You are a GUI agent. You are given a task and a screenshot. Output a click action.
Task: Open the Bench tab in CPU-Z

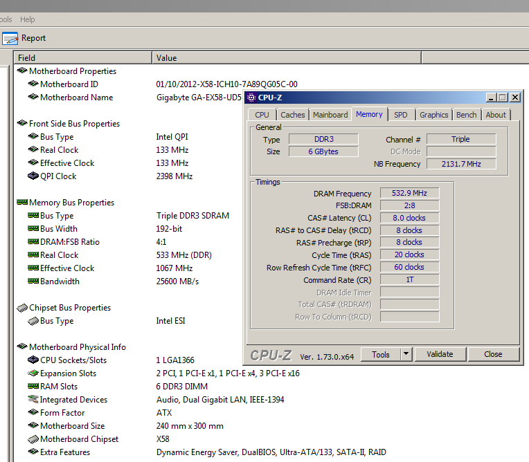(467, 115)
